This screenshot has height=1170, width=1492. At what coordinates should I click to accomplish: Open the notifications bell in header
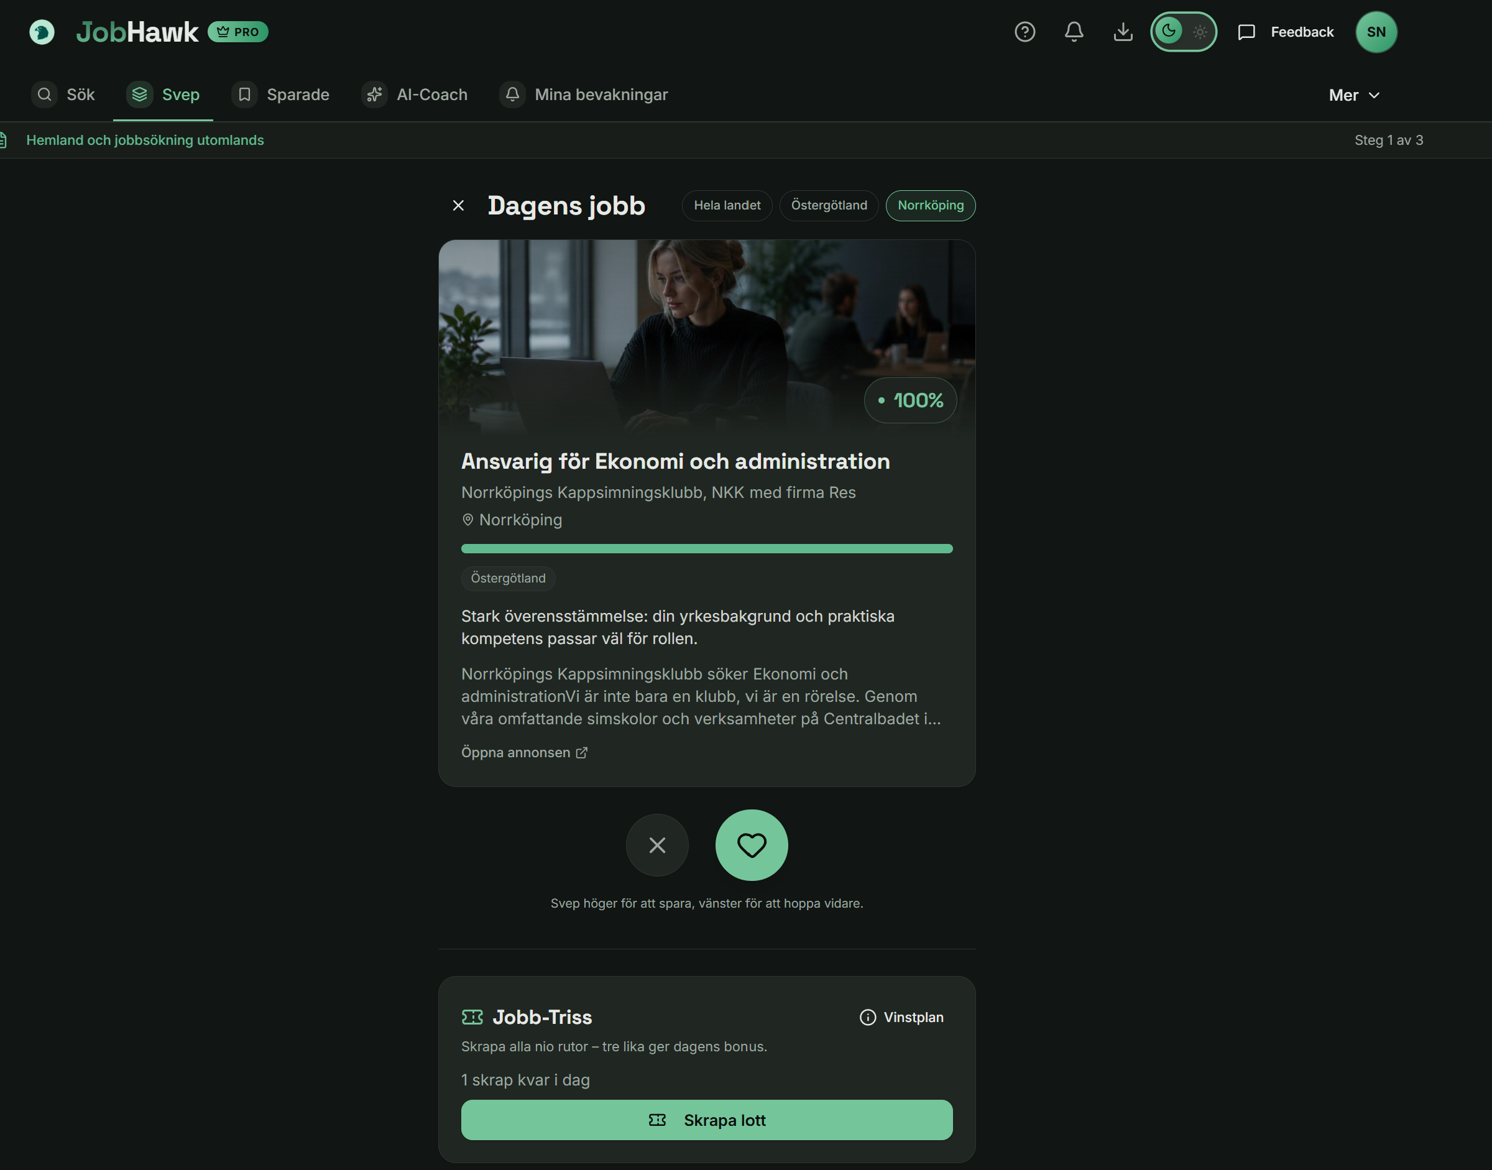(x=1074, y=32)
